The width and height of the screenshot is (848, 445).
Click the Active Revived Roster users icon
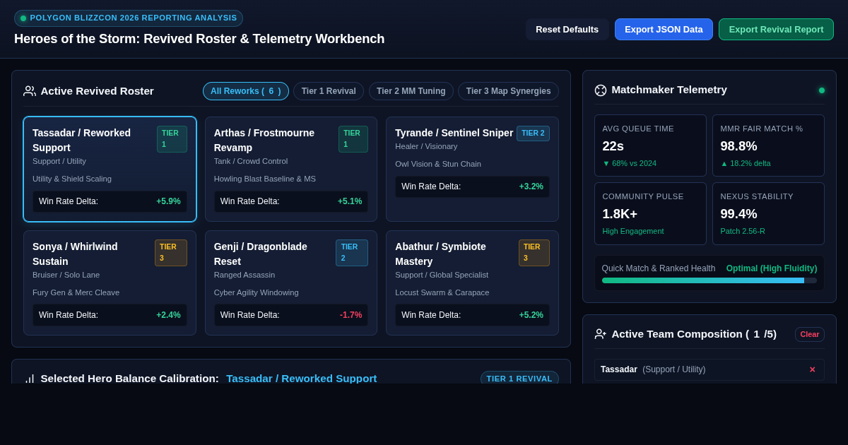[x=30, y=91]
